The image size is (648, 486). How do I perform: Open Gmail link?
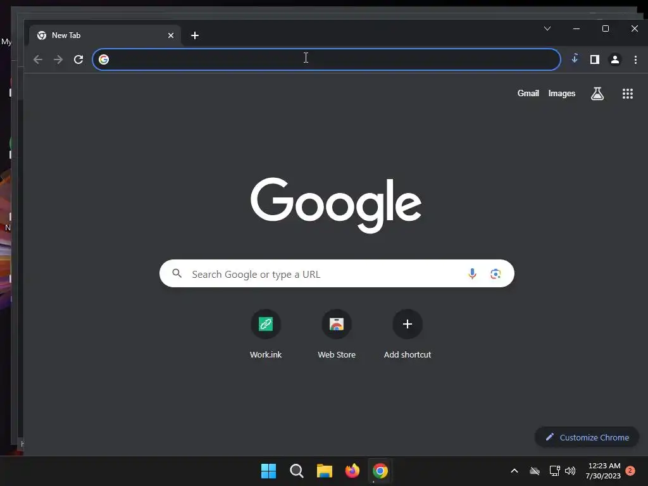coord(528,94)
